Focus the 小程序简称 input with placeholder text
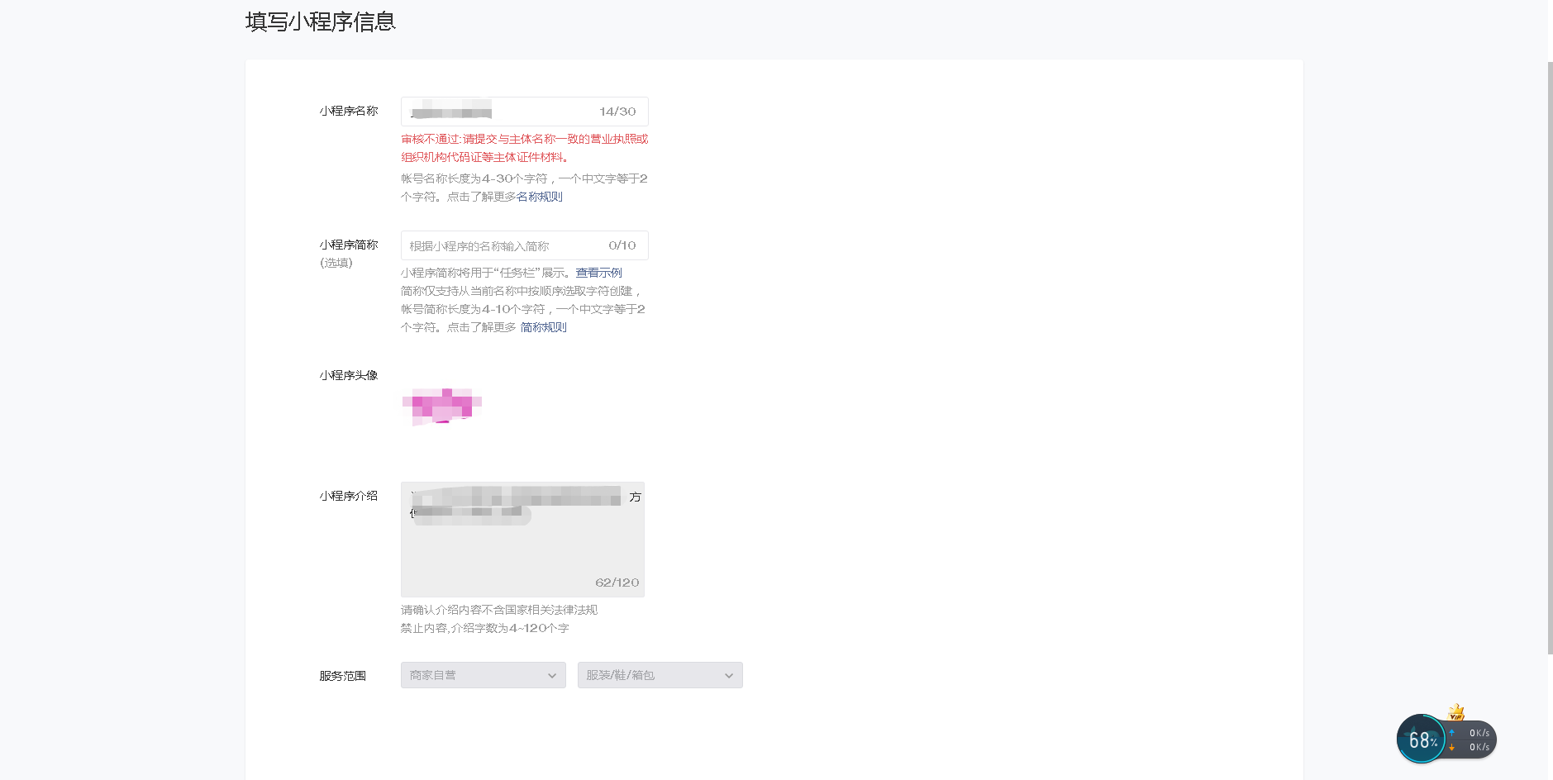This screenshot has width=1553, height=780. point(525,245)
